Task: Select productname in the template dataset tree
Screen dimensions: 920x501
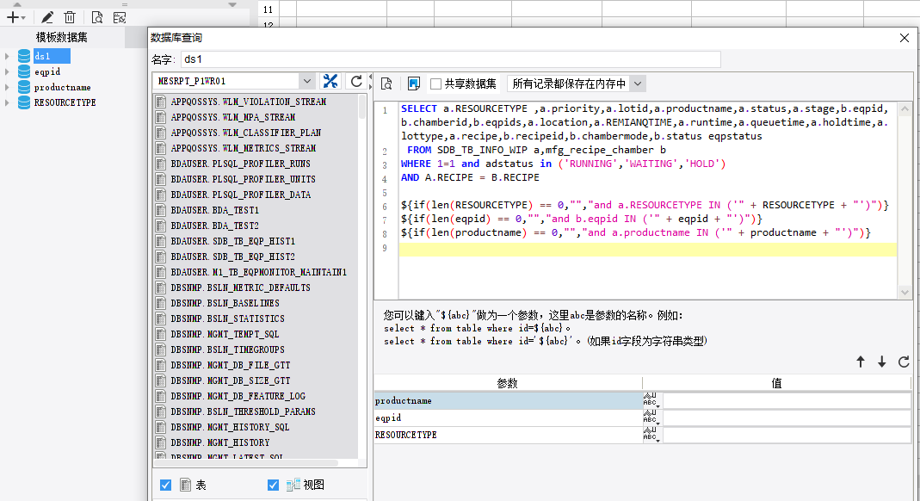Action: [x=62, y=88]
